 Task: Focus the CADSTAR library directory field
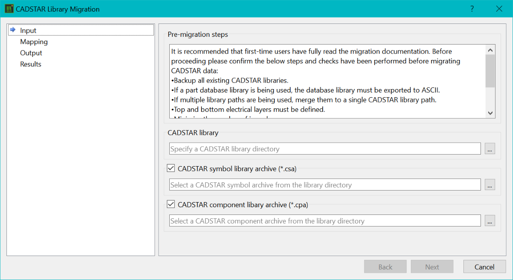(x=325, y=149)
